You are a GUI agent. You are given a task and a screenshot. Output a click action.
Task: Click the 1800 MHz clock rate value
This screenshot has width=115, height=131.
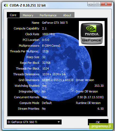tap(48, 34)
